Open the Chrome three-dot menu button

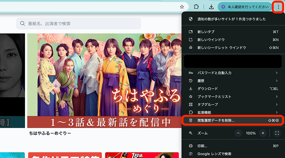(278, 7)
